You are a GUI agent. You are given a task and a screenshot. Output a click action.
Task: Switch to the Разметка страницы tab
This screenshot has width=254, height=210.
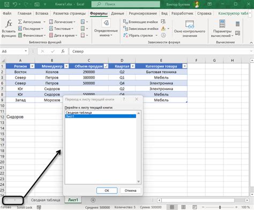coord(69,13)
